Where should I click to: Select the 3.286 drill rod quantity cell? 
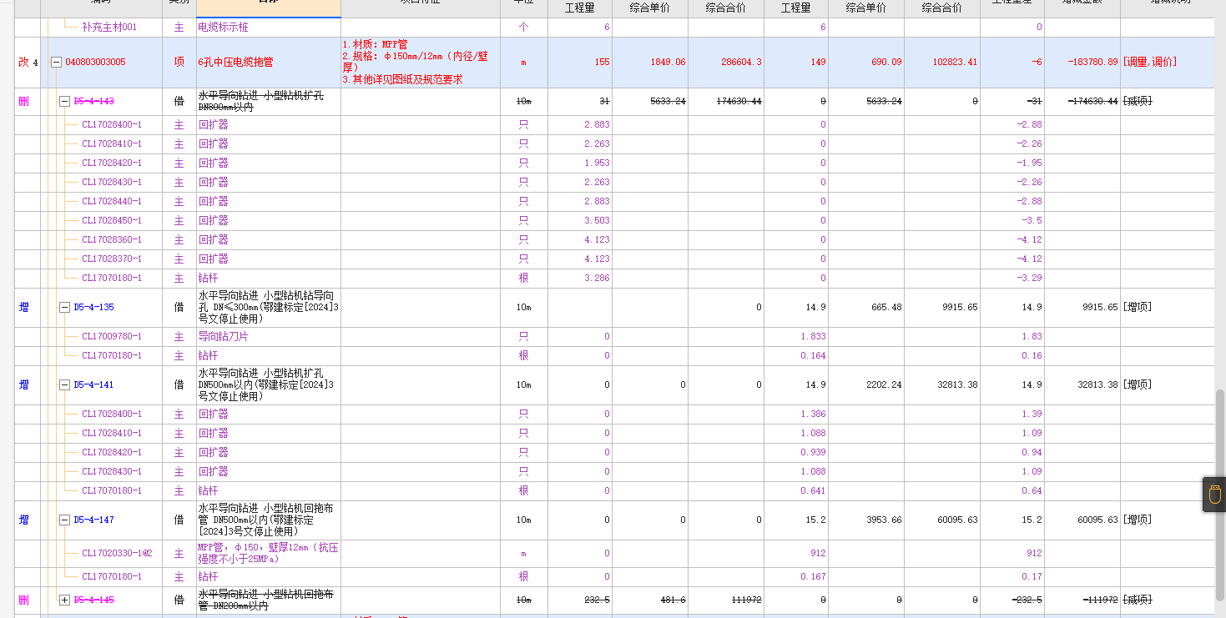click(x=580, y=279)
